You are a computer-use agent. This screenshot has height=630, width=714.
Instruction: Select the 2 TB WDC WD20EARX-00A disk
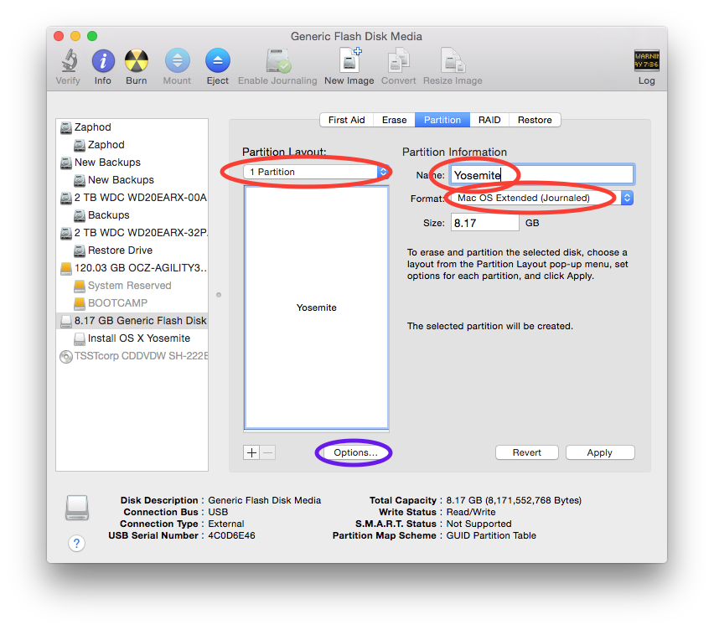[132, 198]
